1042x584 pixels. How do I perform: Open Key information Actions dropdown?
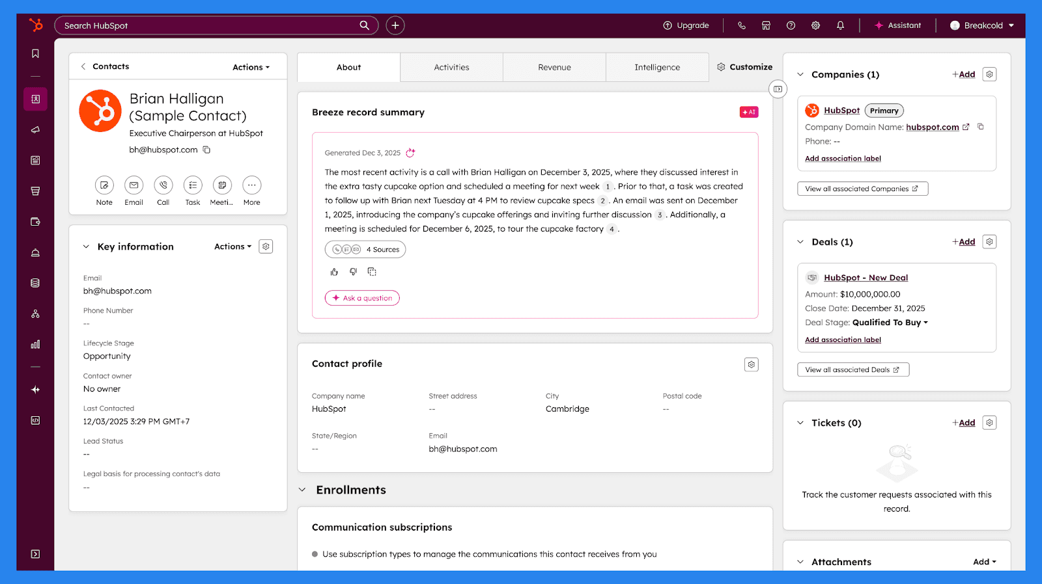(x=232, y=246)
